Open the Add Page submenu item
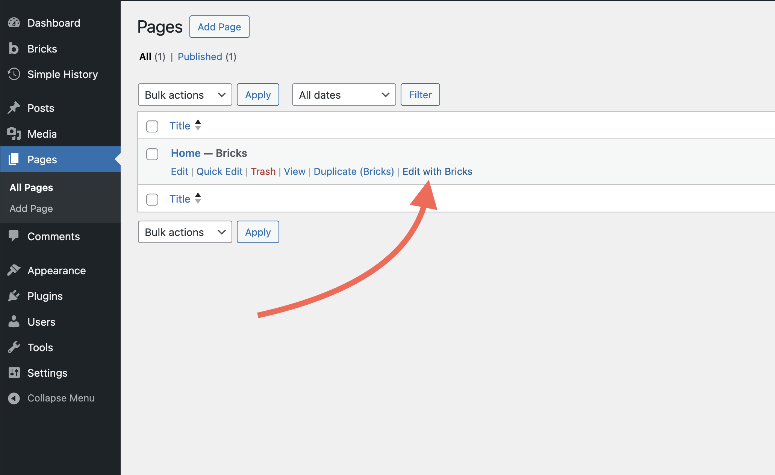The image size is (775, 475). click(x=31, y=209)
